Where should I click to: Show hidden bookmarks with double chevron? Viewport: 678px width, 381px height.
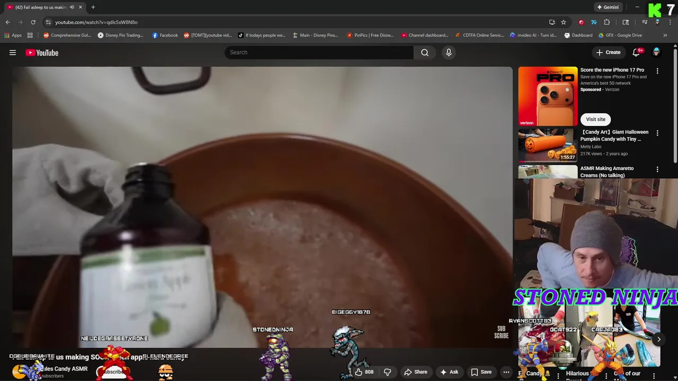pyautogui.click(x=665, y=35)
